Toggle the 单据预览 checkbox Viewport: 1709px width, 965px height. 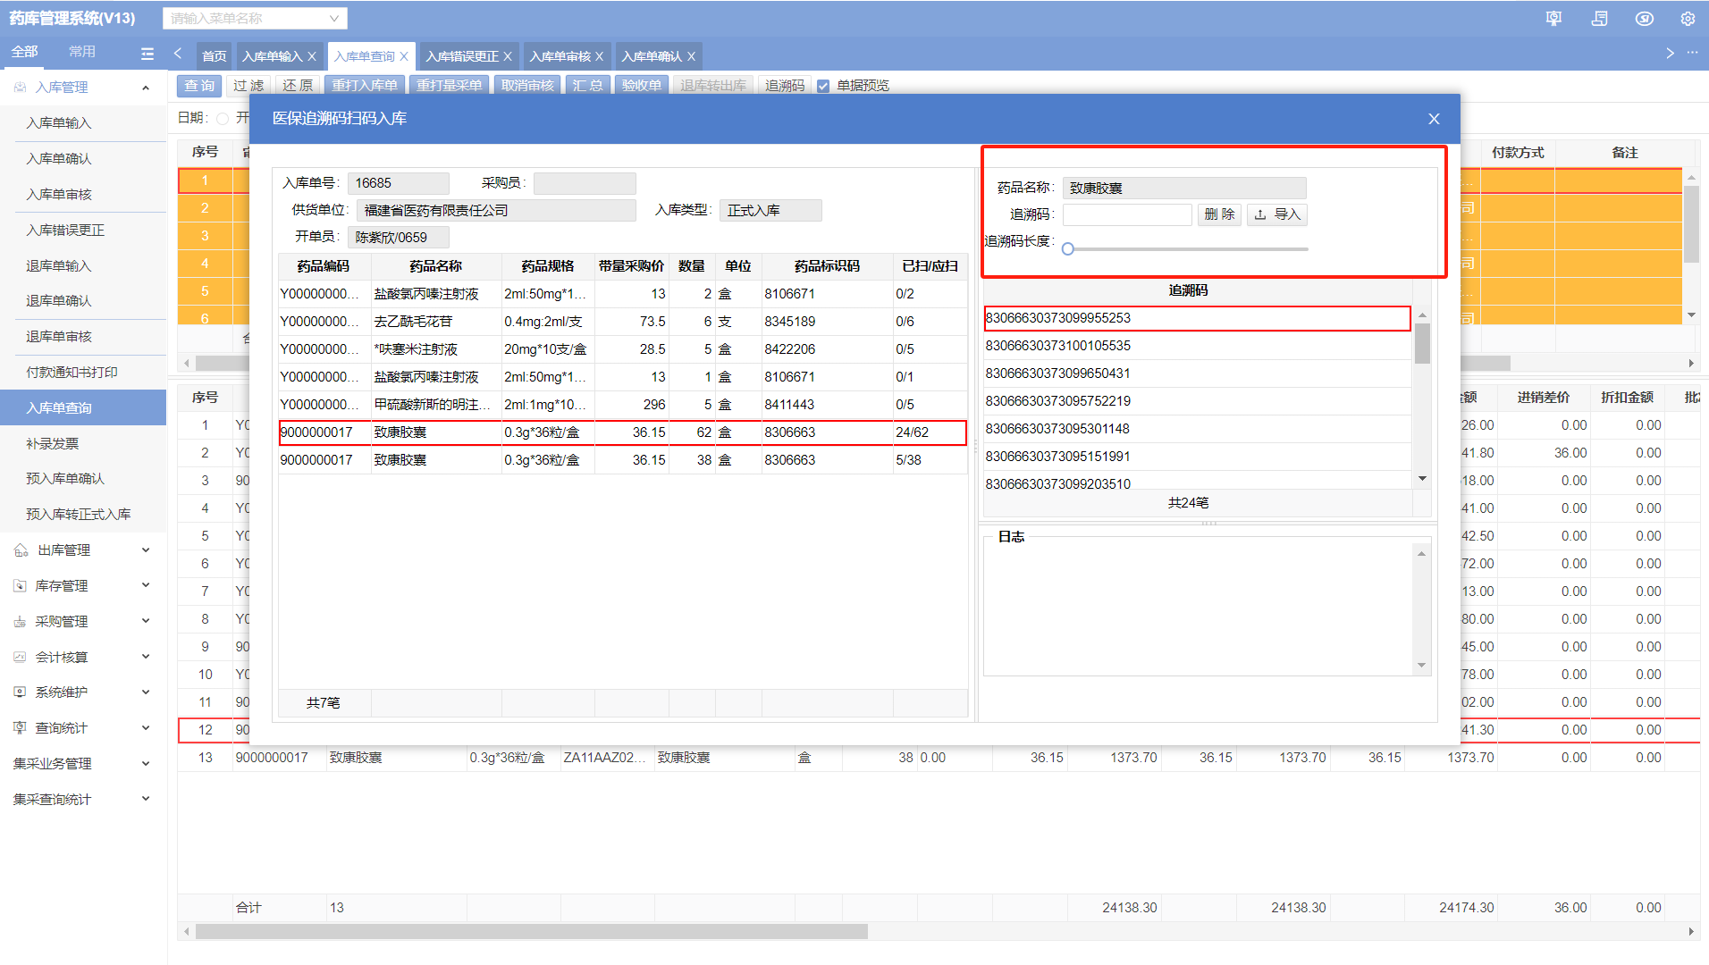(x=823, y=86)
